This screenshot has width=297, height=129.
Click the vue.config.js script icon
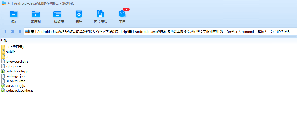click(x=3, y=86)
